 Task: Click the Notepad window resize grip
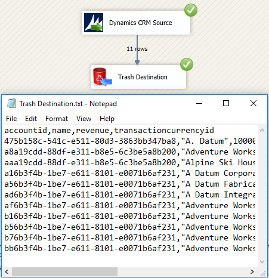click(x=263, y=273)
